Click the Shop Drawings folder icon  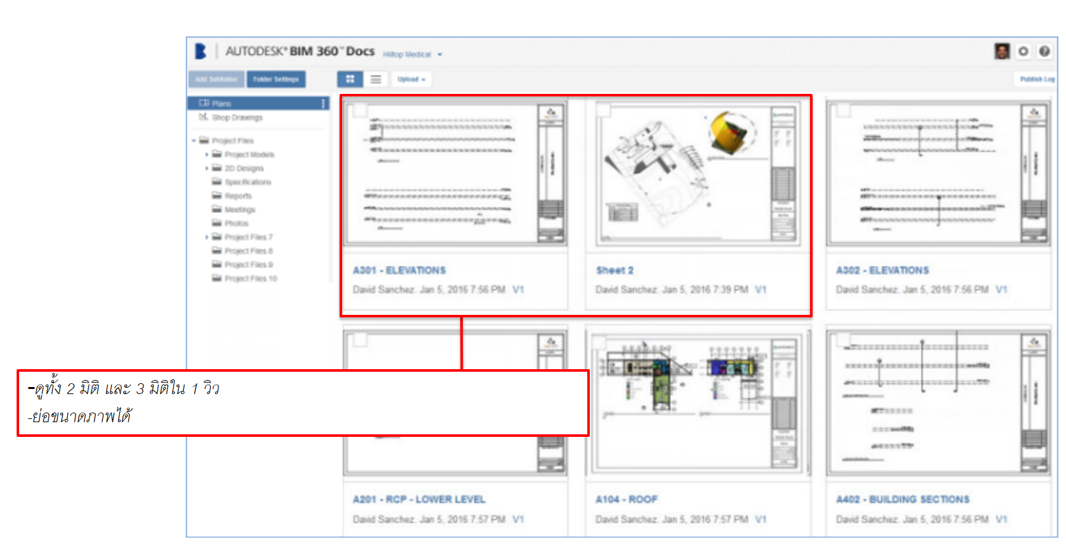(204, 117)
